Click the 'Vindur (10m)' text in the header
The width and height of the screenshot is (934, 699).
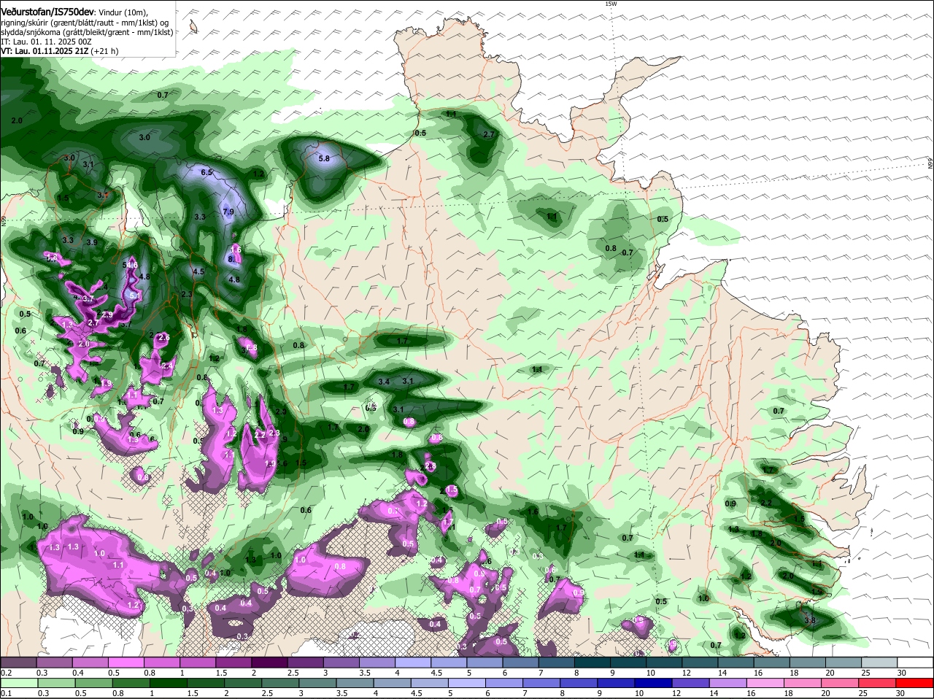point(123,12)
